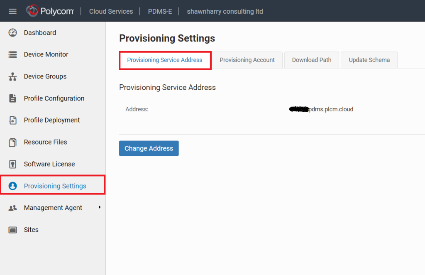
Task: Click the shawnharry consulting ltd account name
Action: pyautogui.click(x=225, y=11)
